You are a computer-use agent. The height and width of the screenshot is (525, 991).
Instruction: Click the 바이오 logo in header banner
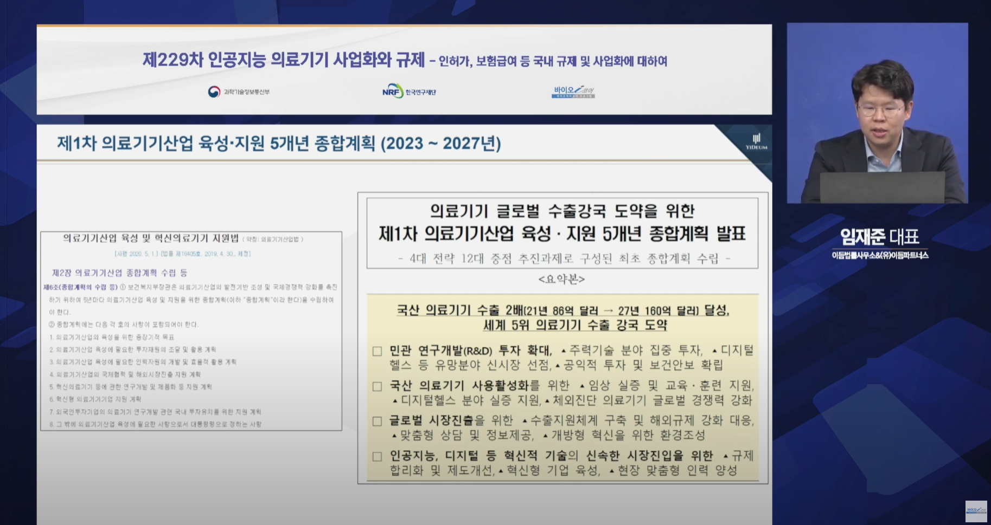(x=573, y=92)
